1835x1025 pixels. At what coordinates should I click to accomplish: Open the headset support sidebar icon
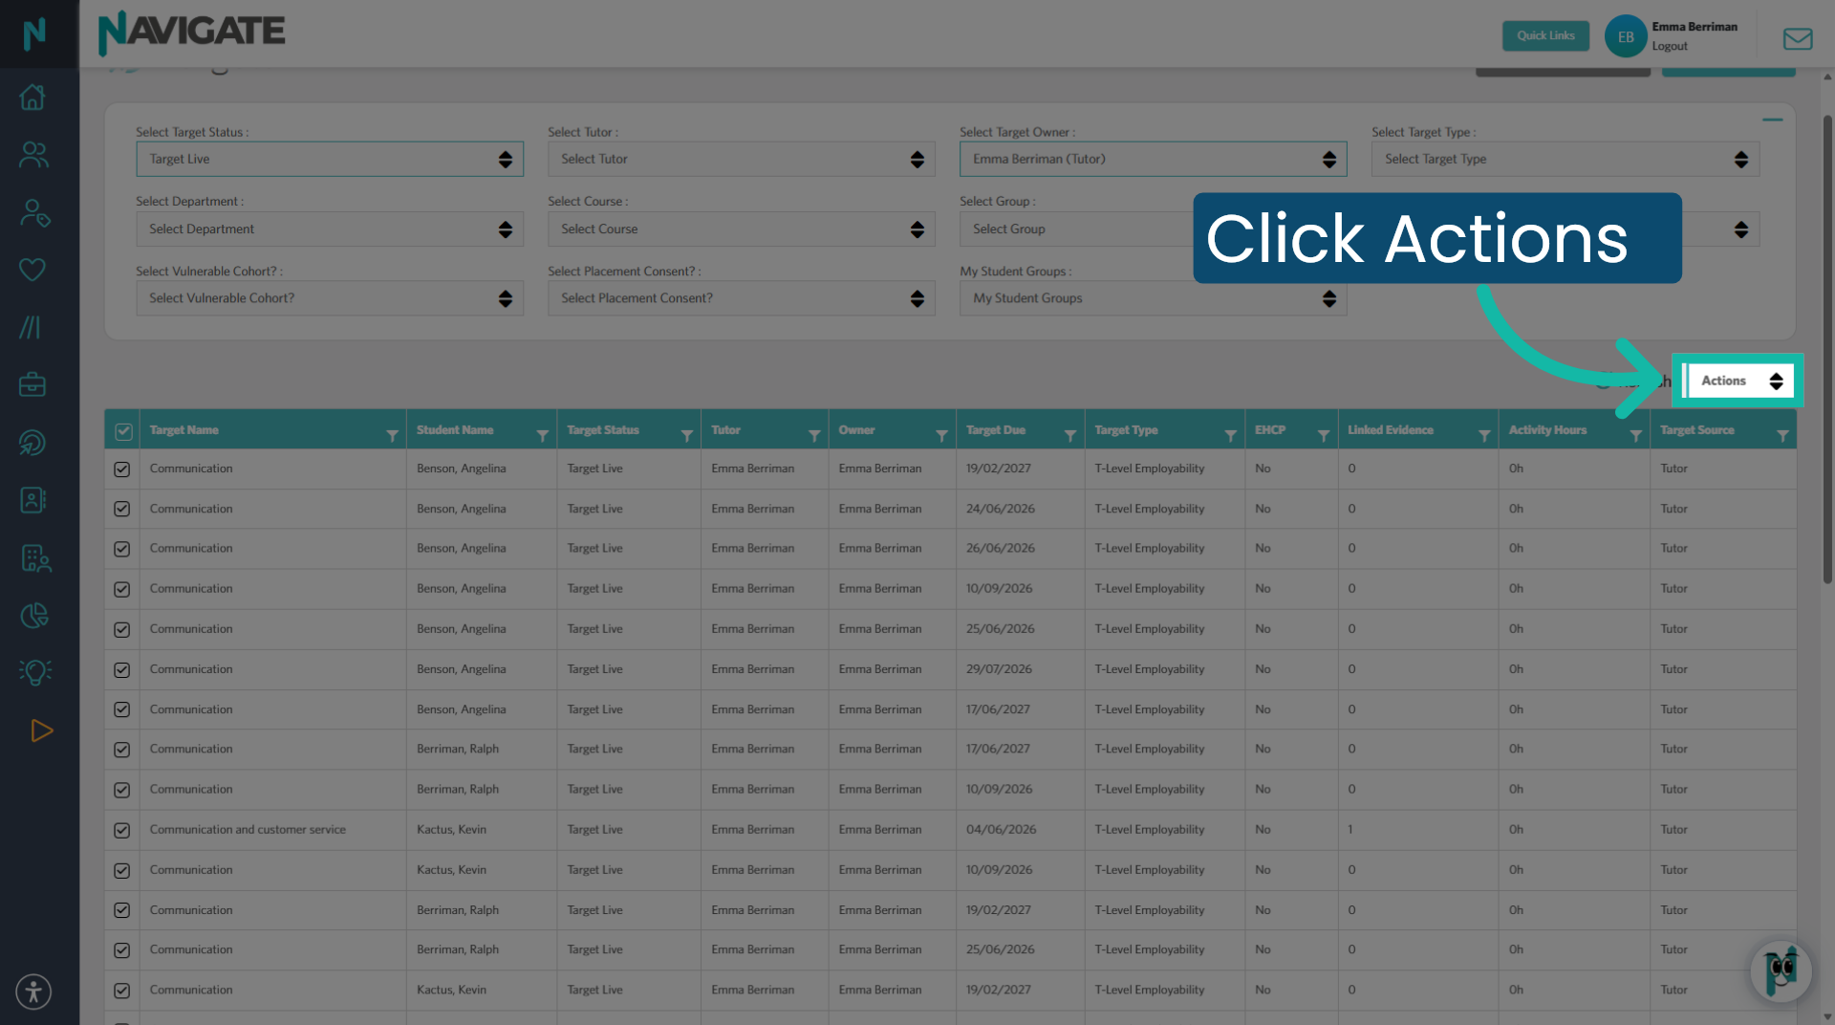coord(32,443)
